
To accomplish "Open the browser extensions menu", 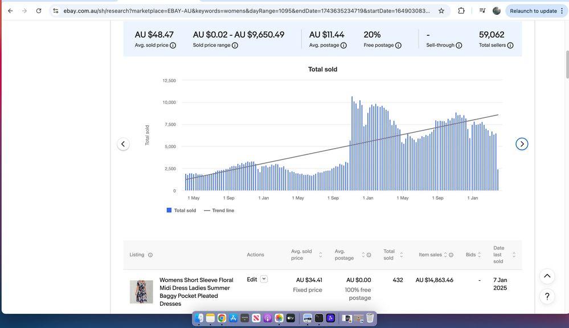I will (x=461, y=11).
